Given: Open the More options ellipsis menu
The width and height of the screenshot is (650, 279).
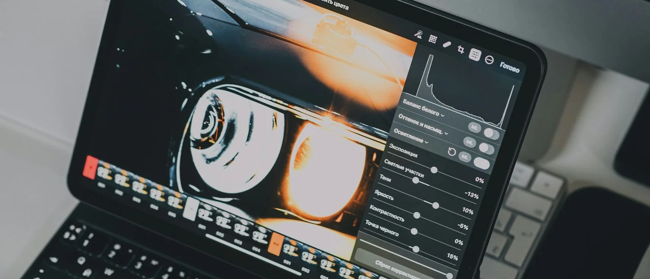Looking at the screenshot, I should pyautogui.click(x=489, y=60).
